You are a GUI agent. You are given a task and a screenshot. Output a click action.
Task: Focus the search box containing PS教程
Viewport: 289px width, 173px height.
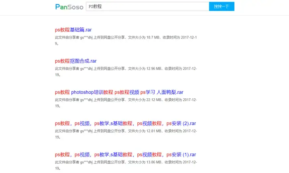147,6
